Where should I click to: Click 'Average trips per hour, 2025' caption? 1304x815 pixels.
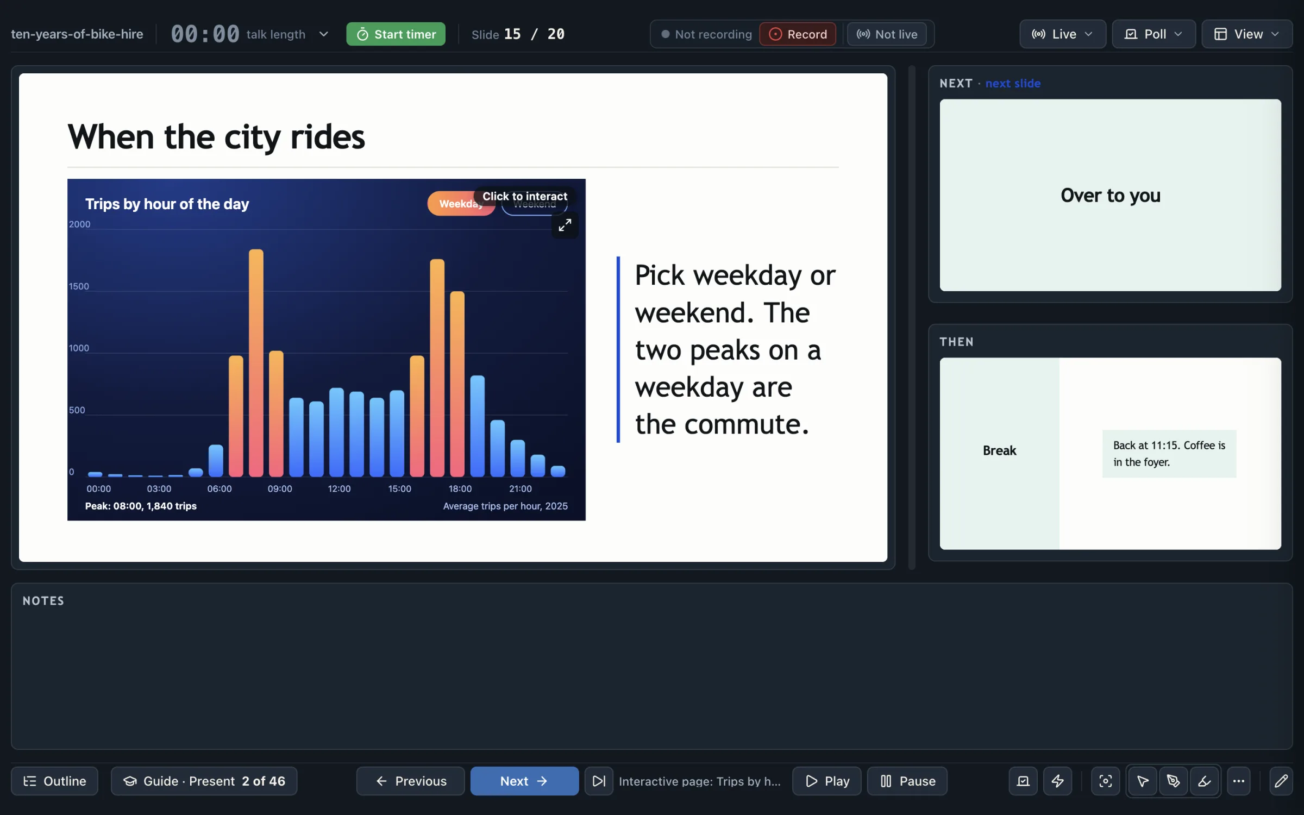pyautogui.click(x=505, y=506)
